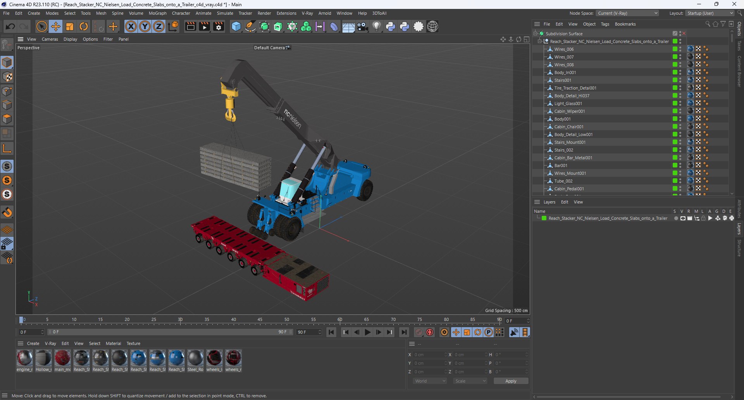
Task: Open Bookmarks in Object Manager
Action: (x=625, y=24)
